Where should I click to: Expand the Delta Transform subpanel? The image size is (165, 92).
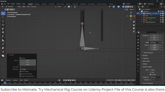coord(148,53)
